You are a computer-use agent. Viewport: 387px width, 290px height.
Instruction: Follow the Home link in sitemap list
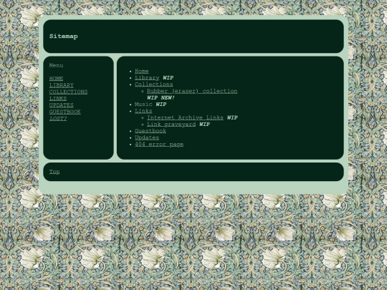tap(142, 72)
